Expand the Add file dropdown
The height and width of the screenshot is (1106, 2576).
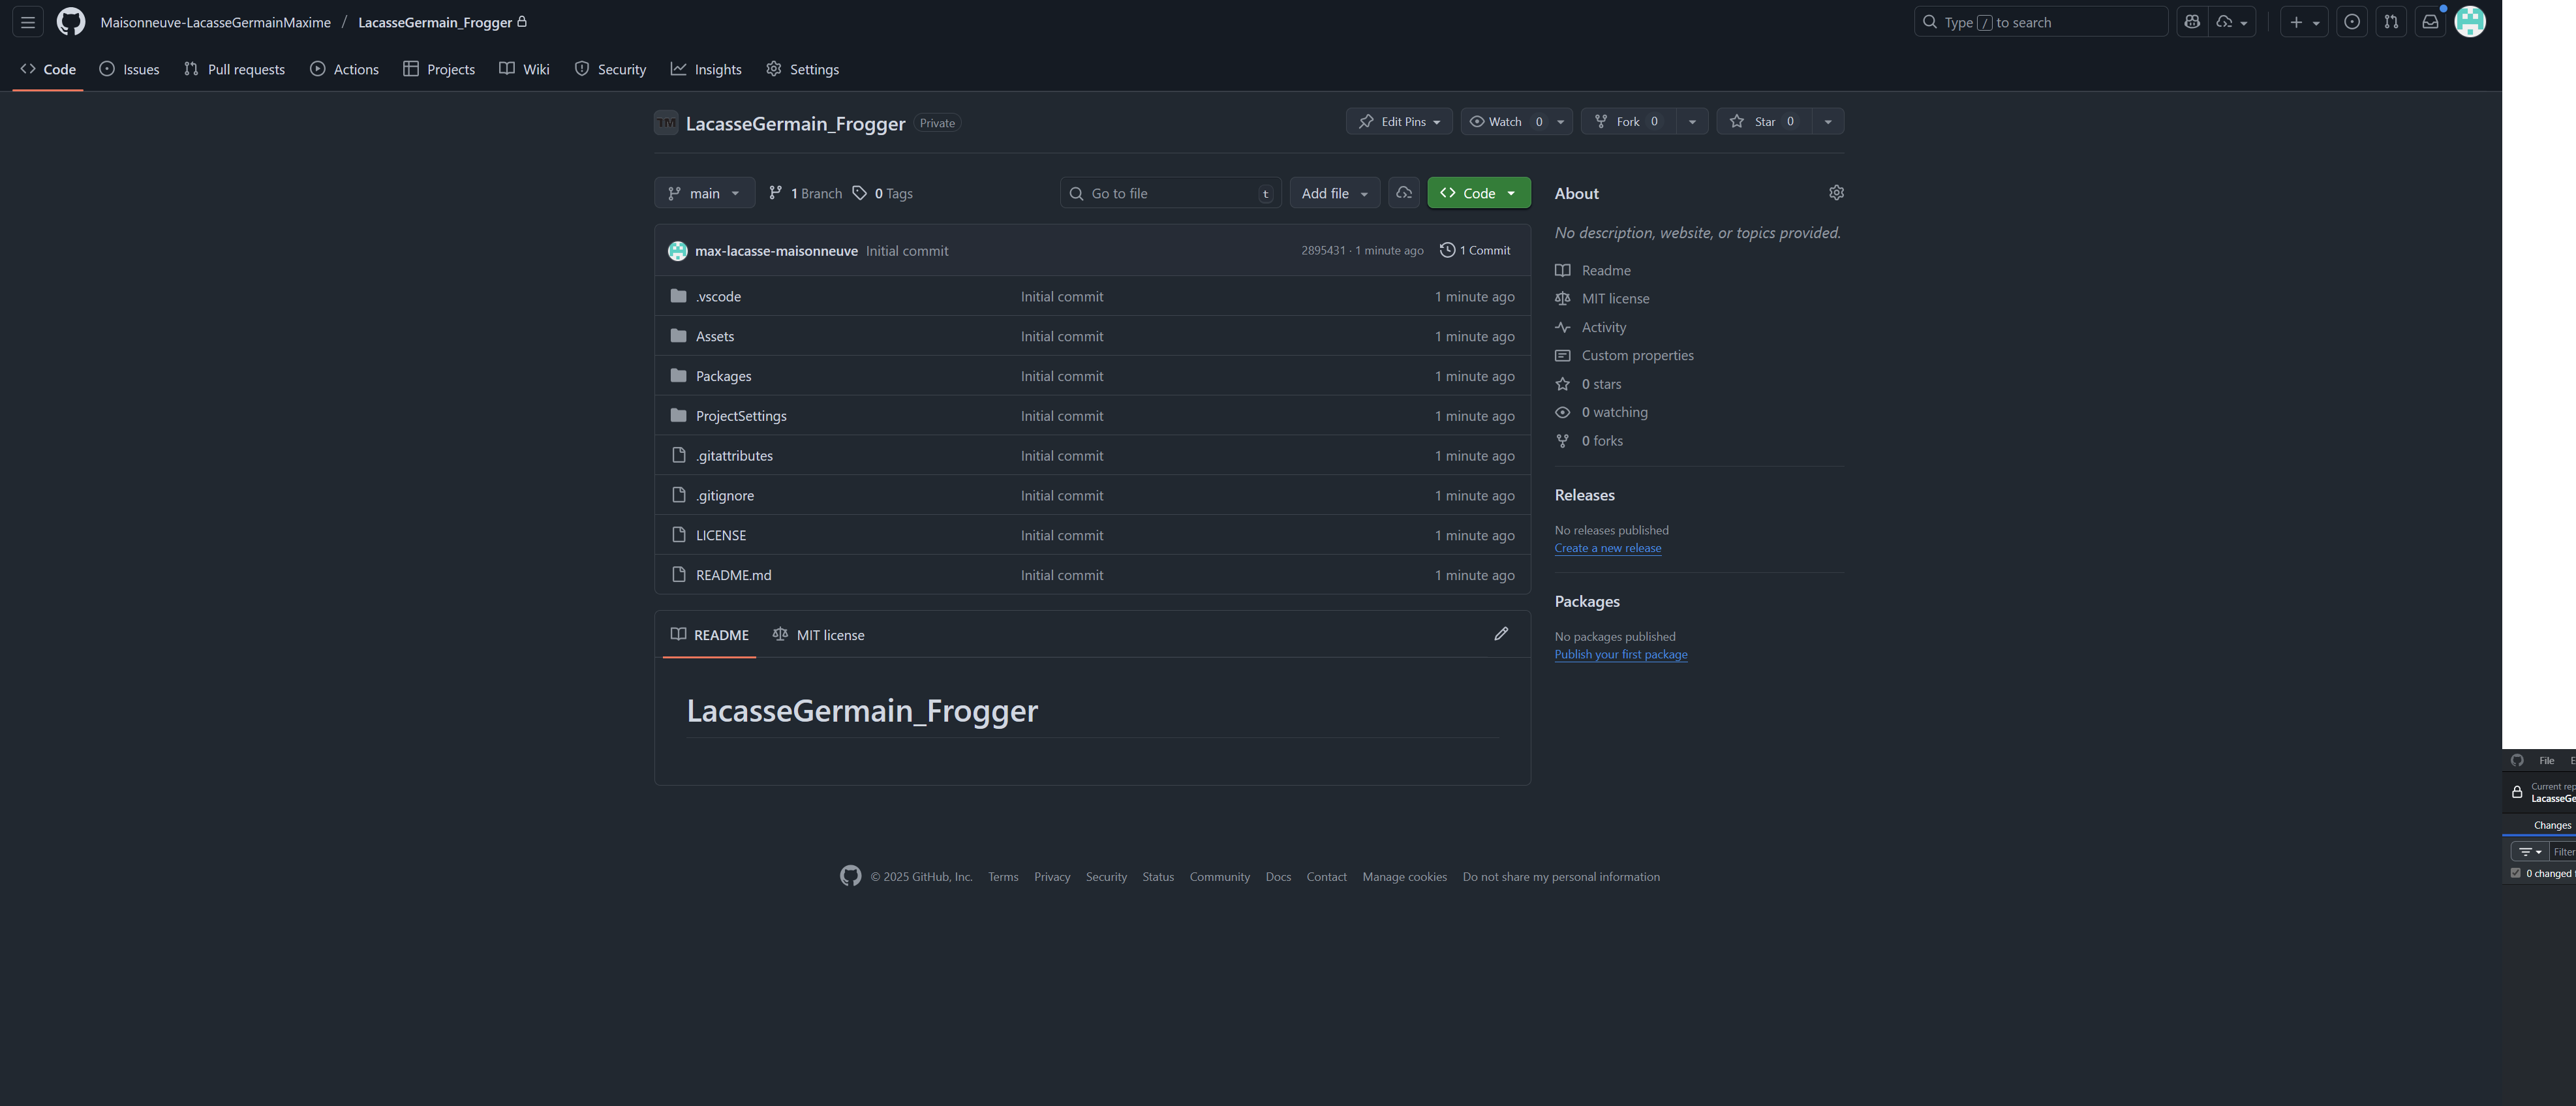(1334, 193)
